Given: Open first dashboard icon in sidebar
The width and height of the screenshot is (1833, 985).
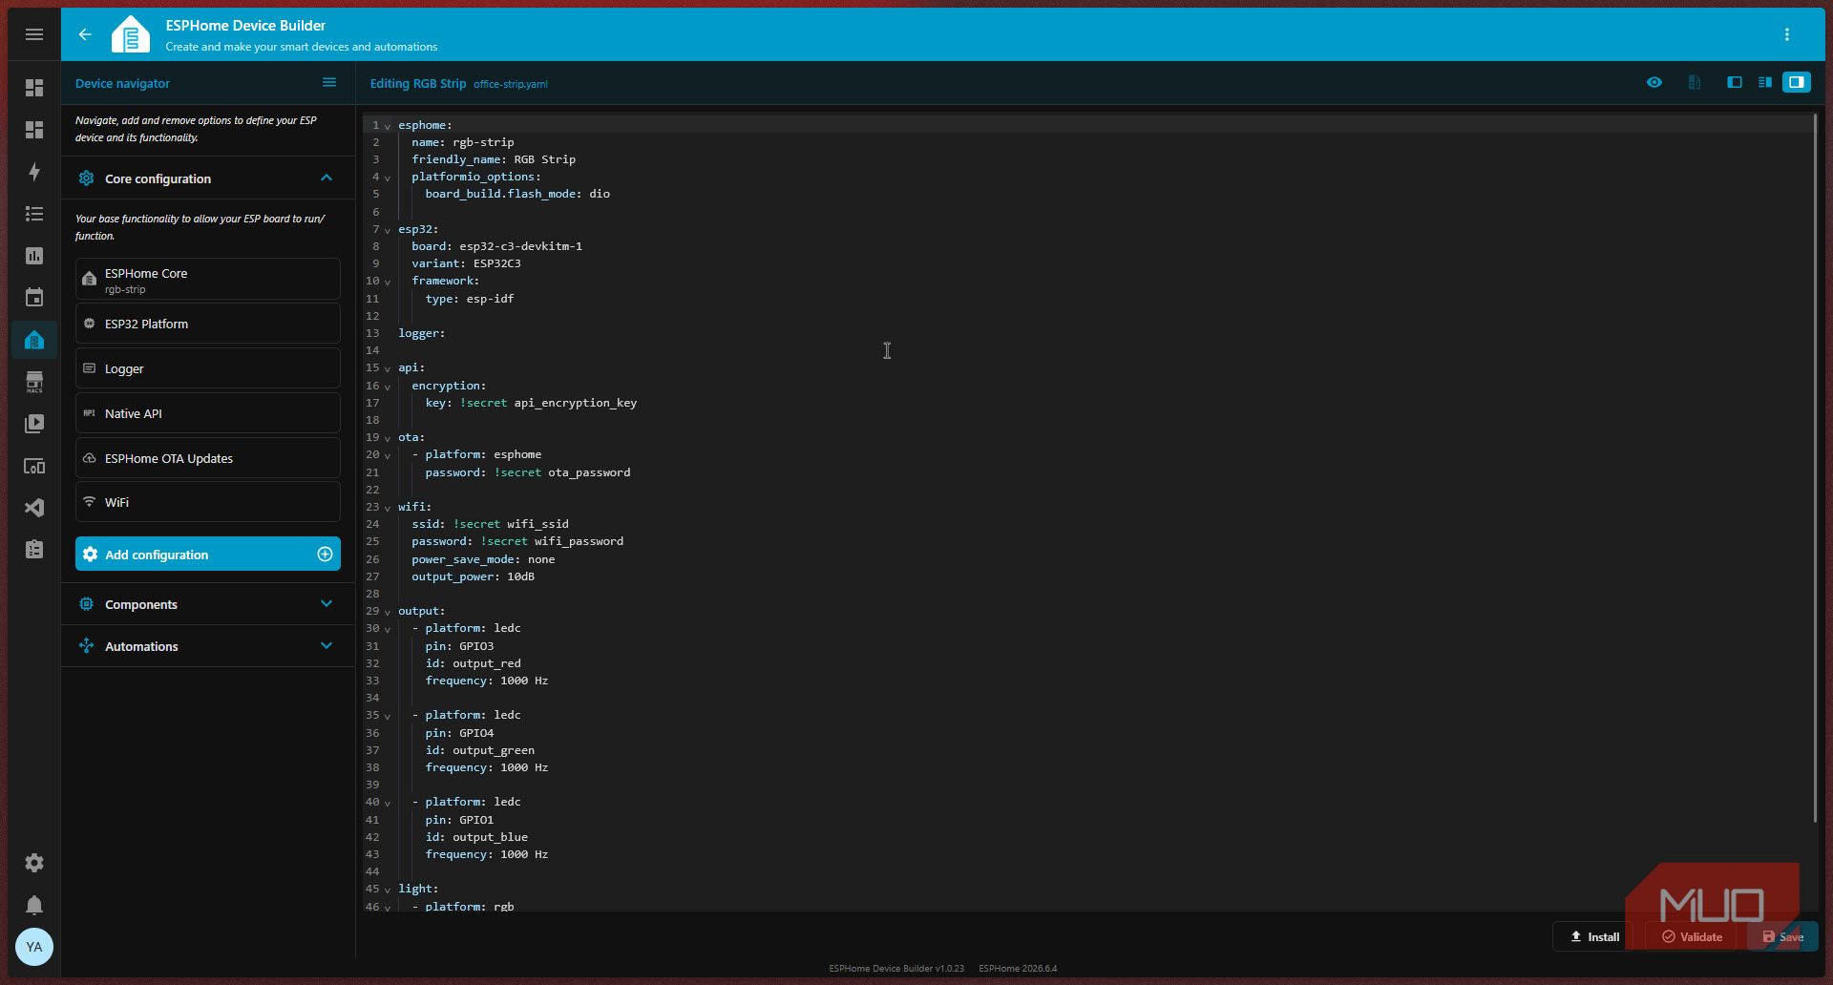Looking at the screenshot, I should (x=34, y=88).
